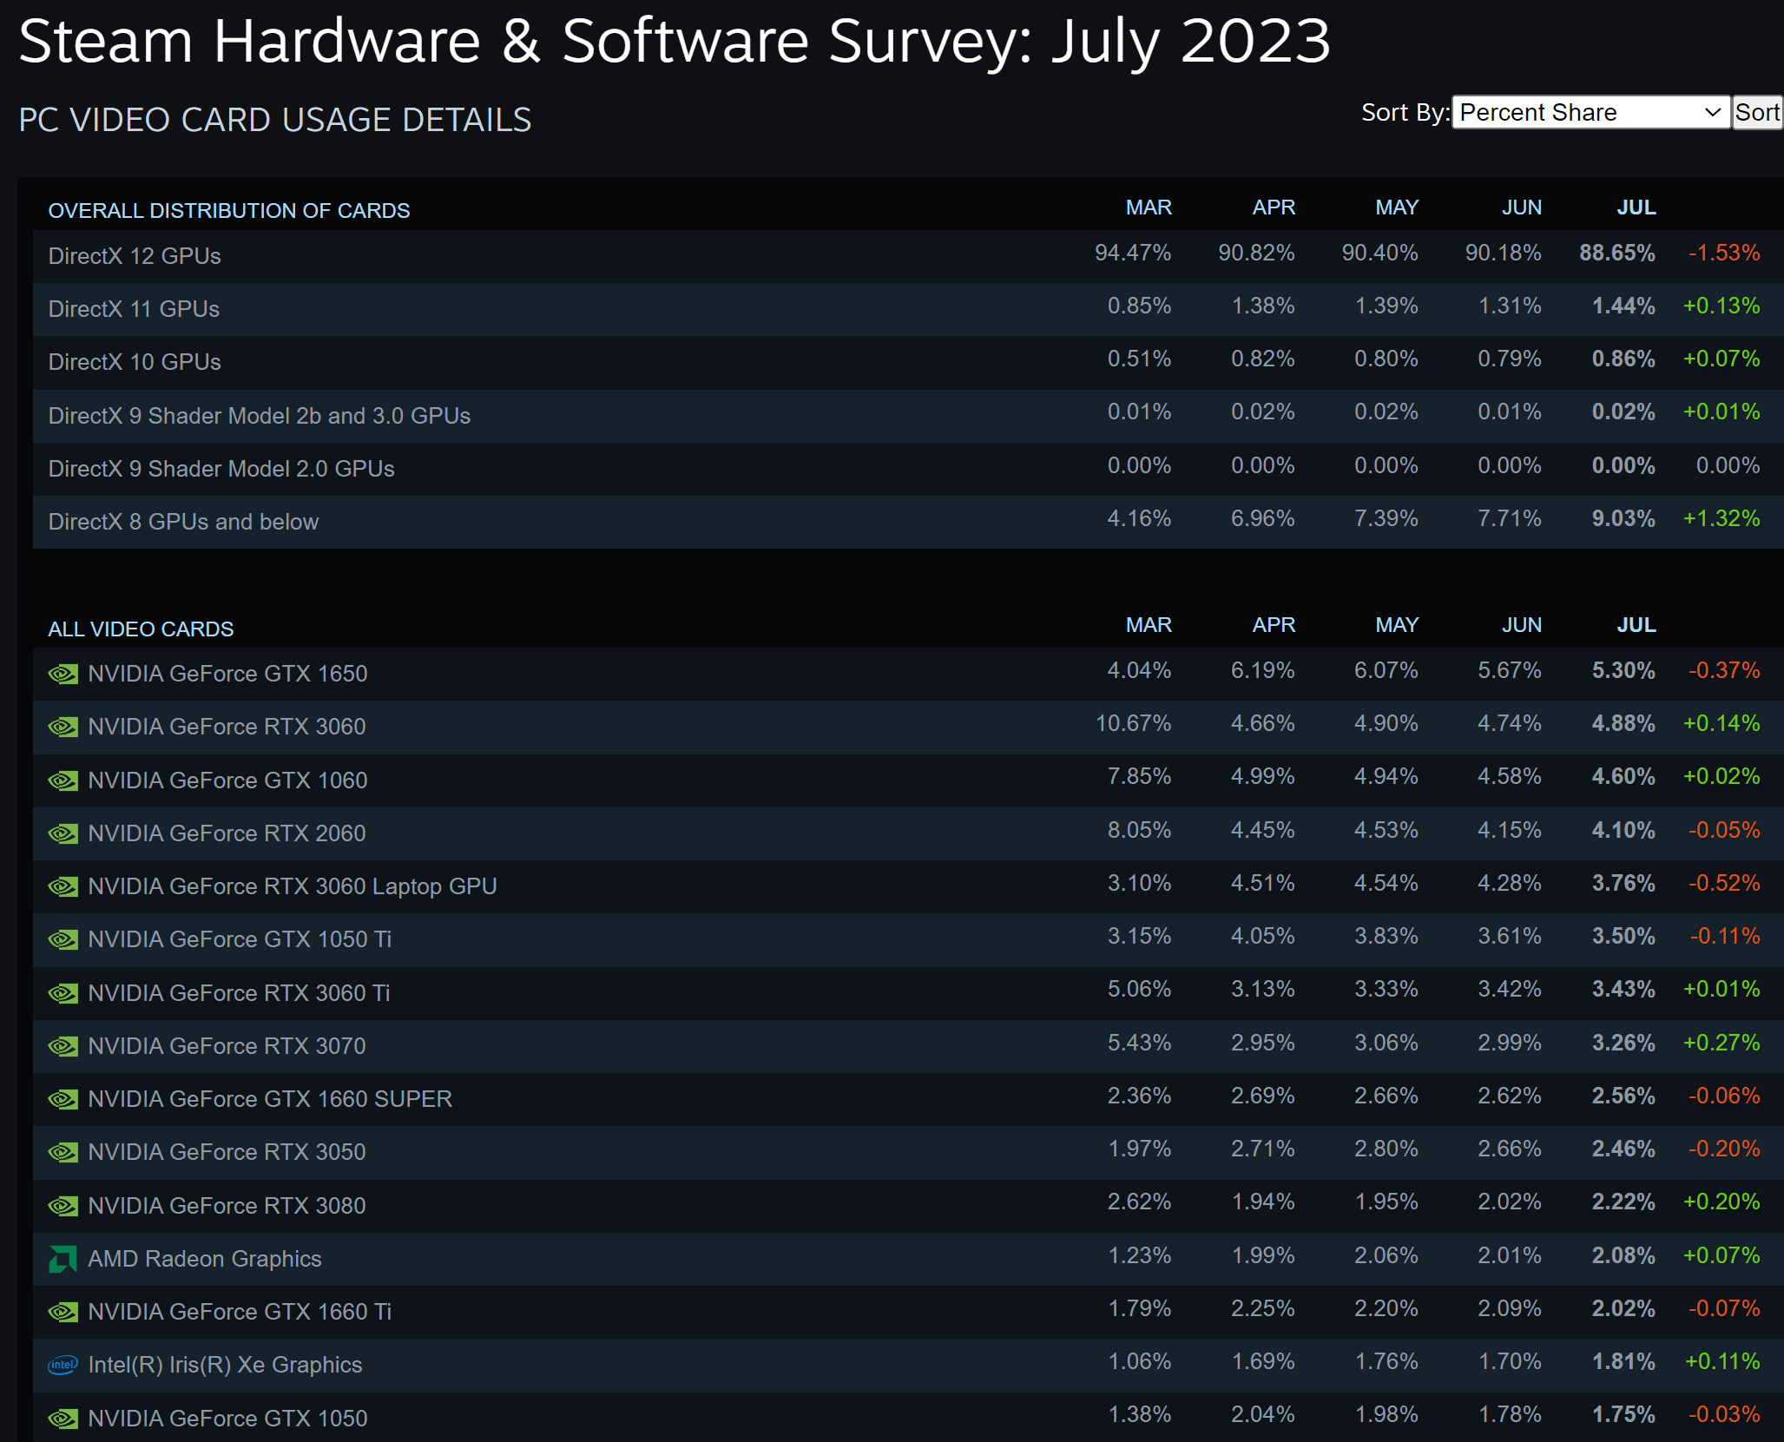Click the All Video Cards heading
The height and width of the screenshot is (1442, 1784).
tap(141, 629)
